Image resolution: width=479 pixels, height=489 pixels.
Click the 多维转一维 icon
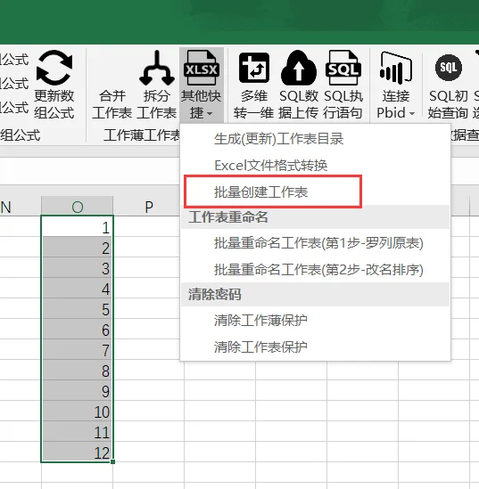pos(254,68)
